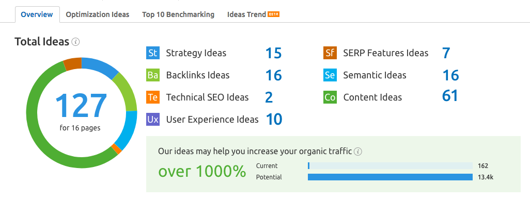Click the light blue Se Semantic icon
Screen dimensions: 530x201
click(x=330, y=75)
